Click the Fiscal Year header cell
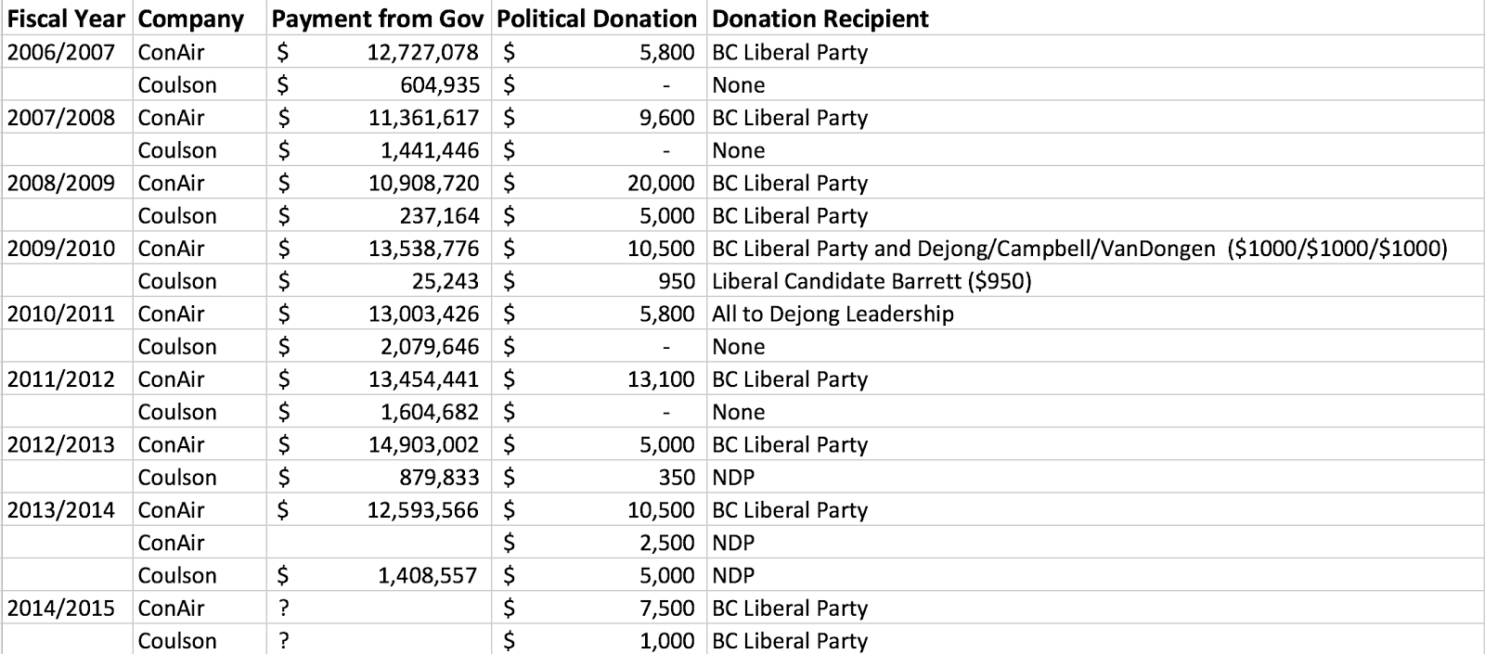 67,19
